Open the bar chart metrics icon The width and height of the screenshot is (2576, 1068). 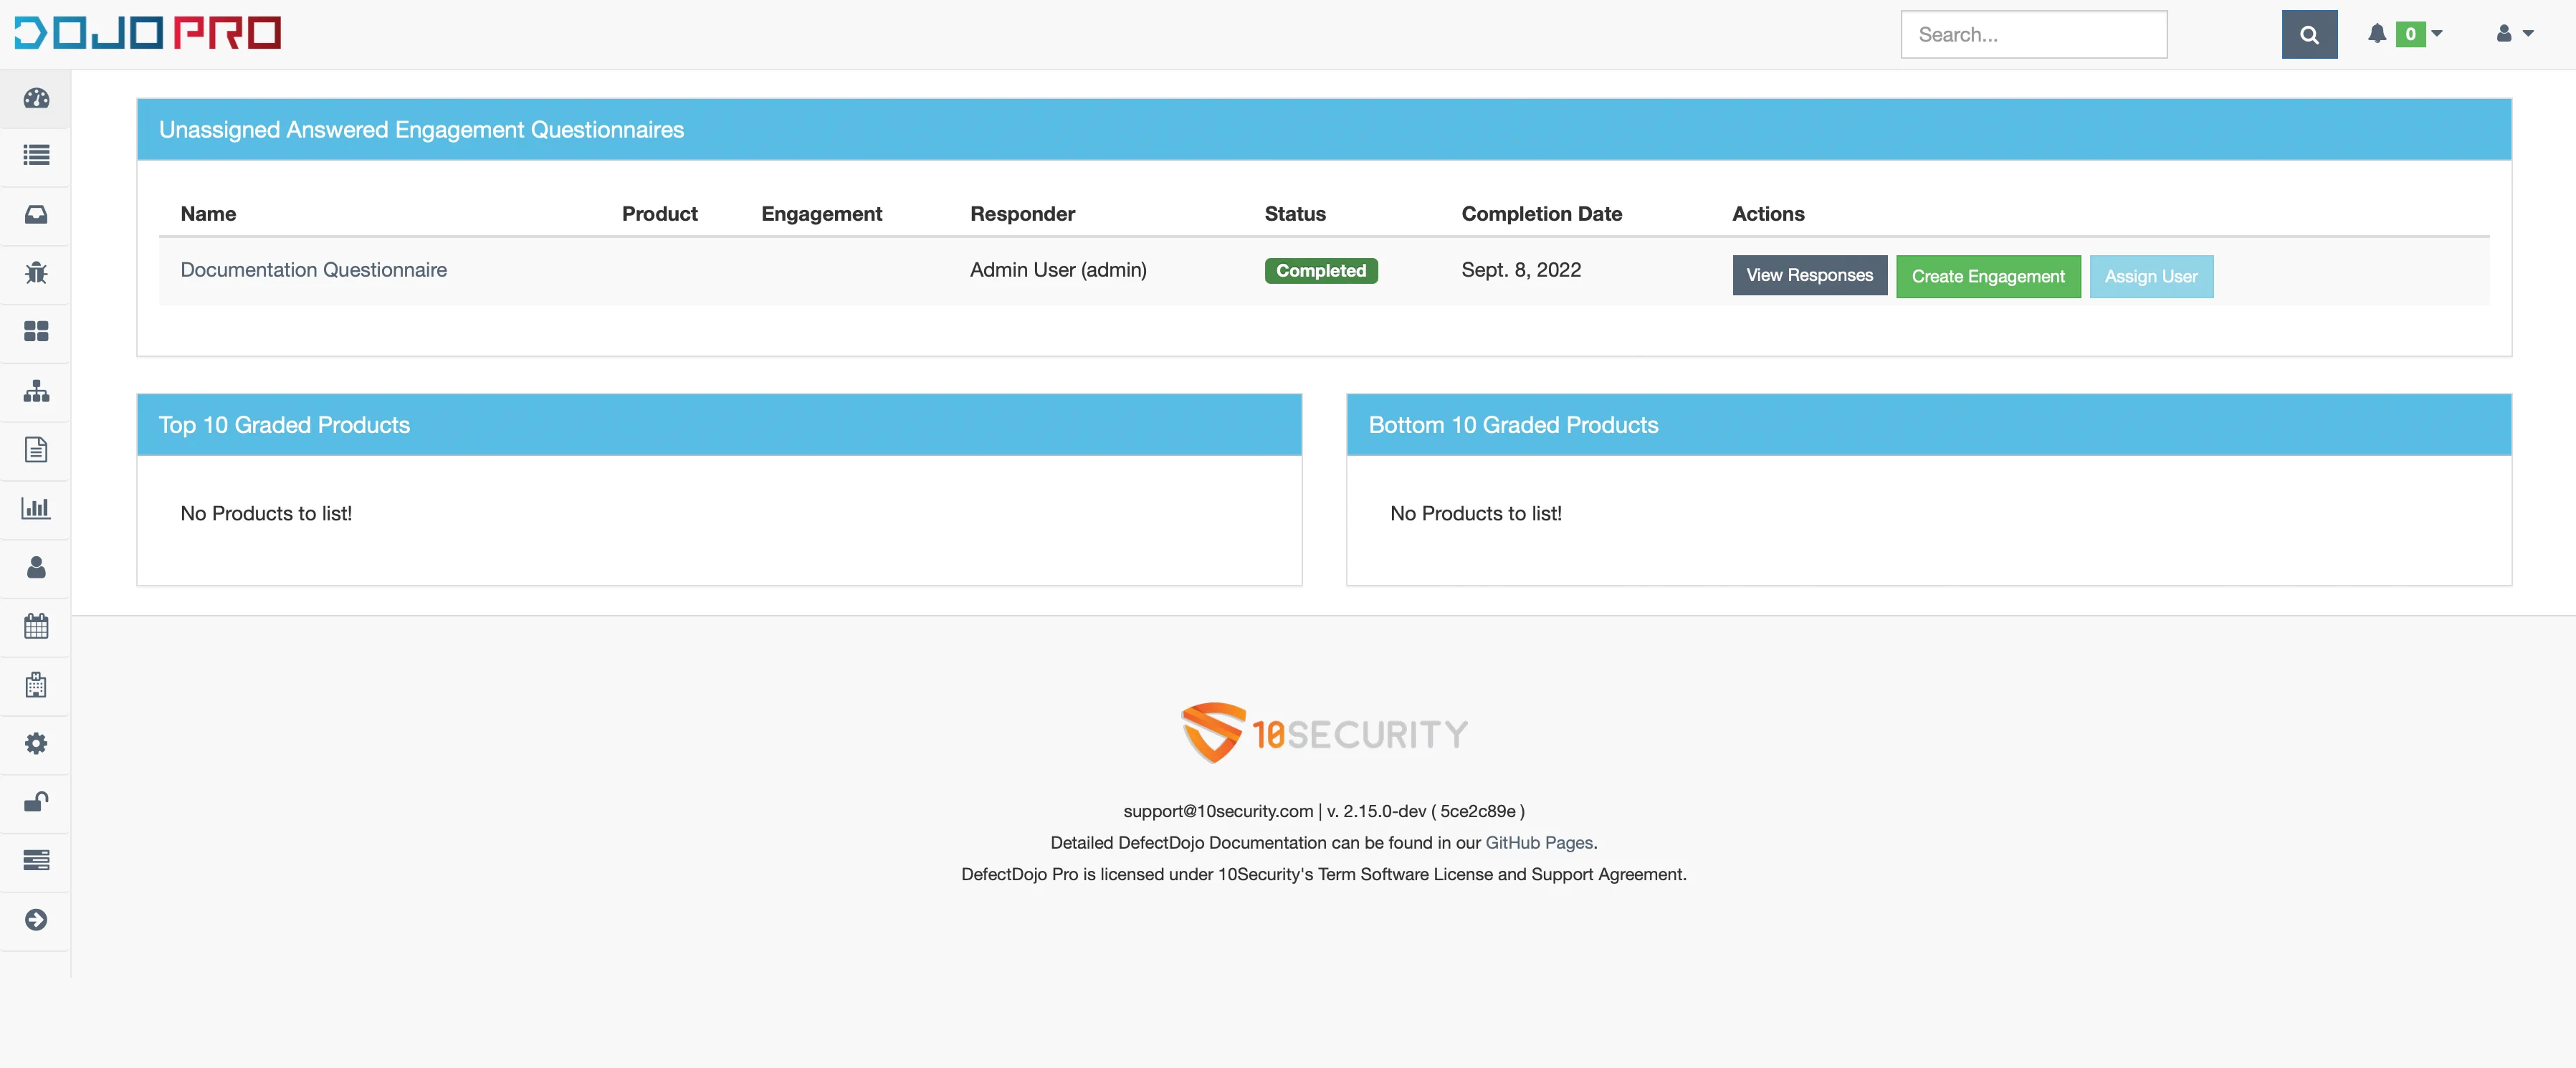36,508
